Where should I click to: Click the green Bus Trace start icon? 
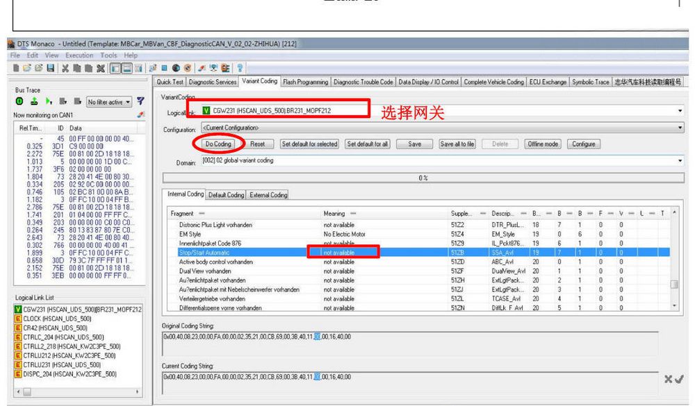pos(19,101)
